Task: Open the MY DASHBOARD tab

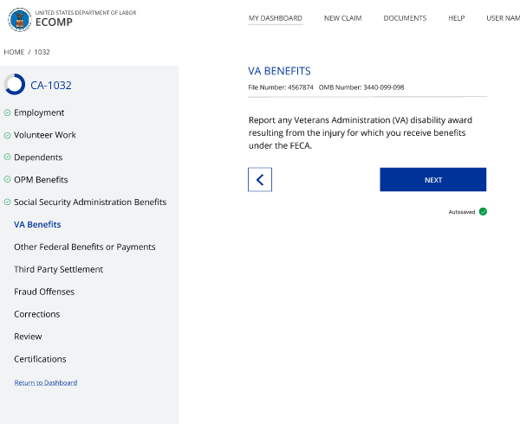Action: tap(276, 18)
